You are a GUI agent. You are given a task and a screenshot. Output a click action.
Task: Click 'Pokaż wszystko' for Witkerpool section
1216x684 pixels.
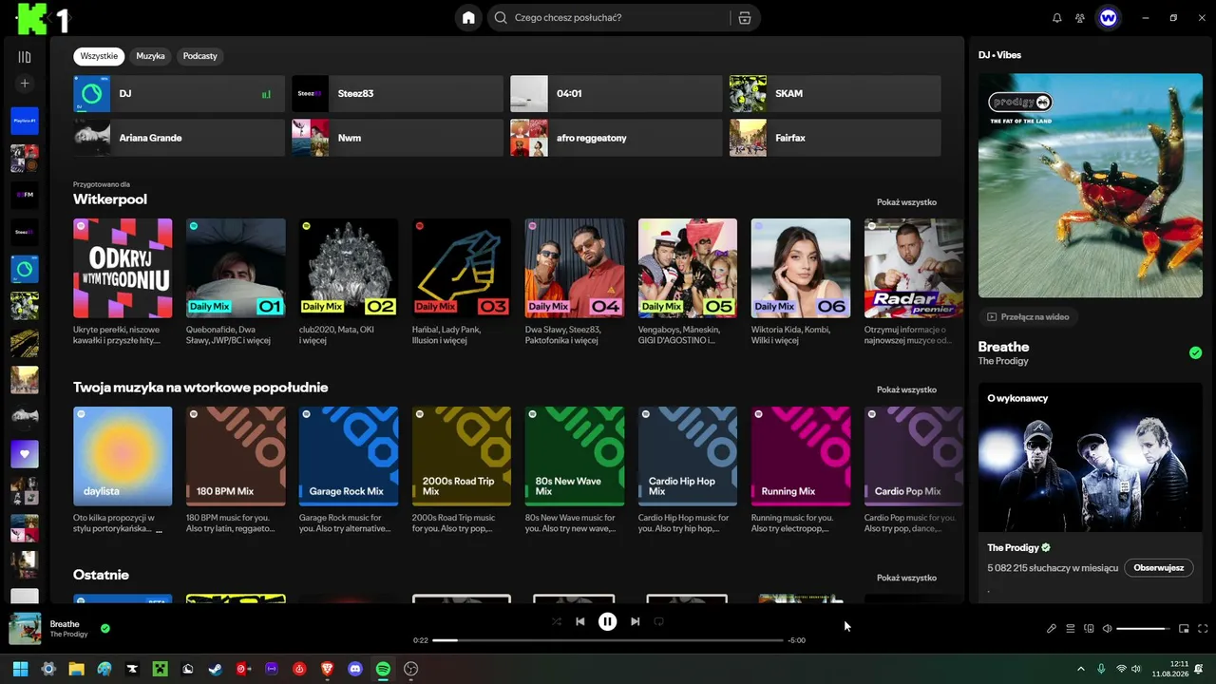point(906,202)
